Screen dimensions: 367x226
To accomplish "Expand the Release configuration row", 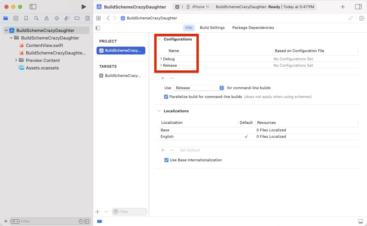I will coord(161,65).
